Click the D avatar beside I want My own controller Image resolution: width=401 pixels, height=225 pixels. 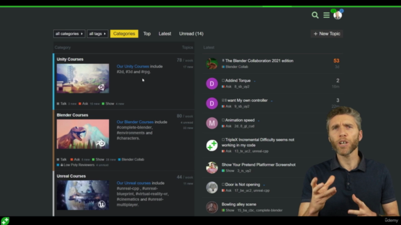[212, 103]
